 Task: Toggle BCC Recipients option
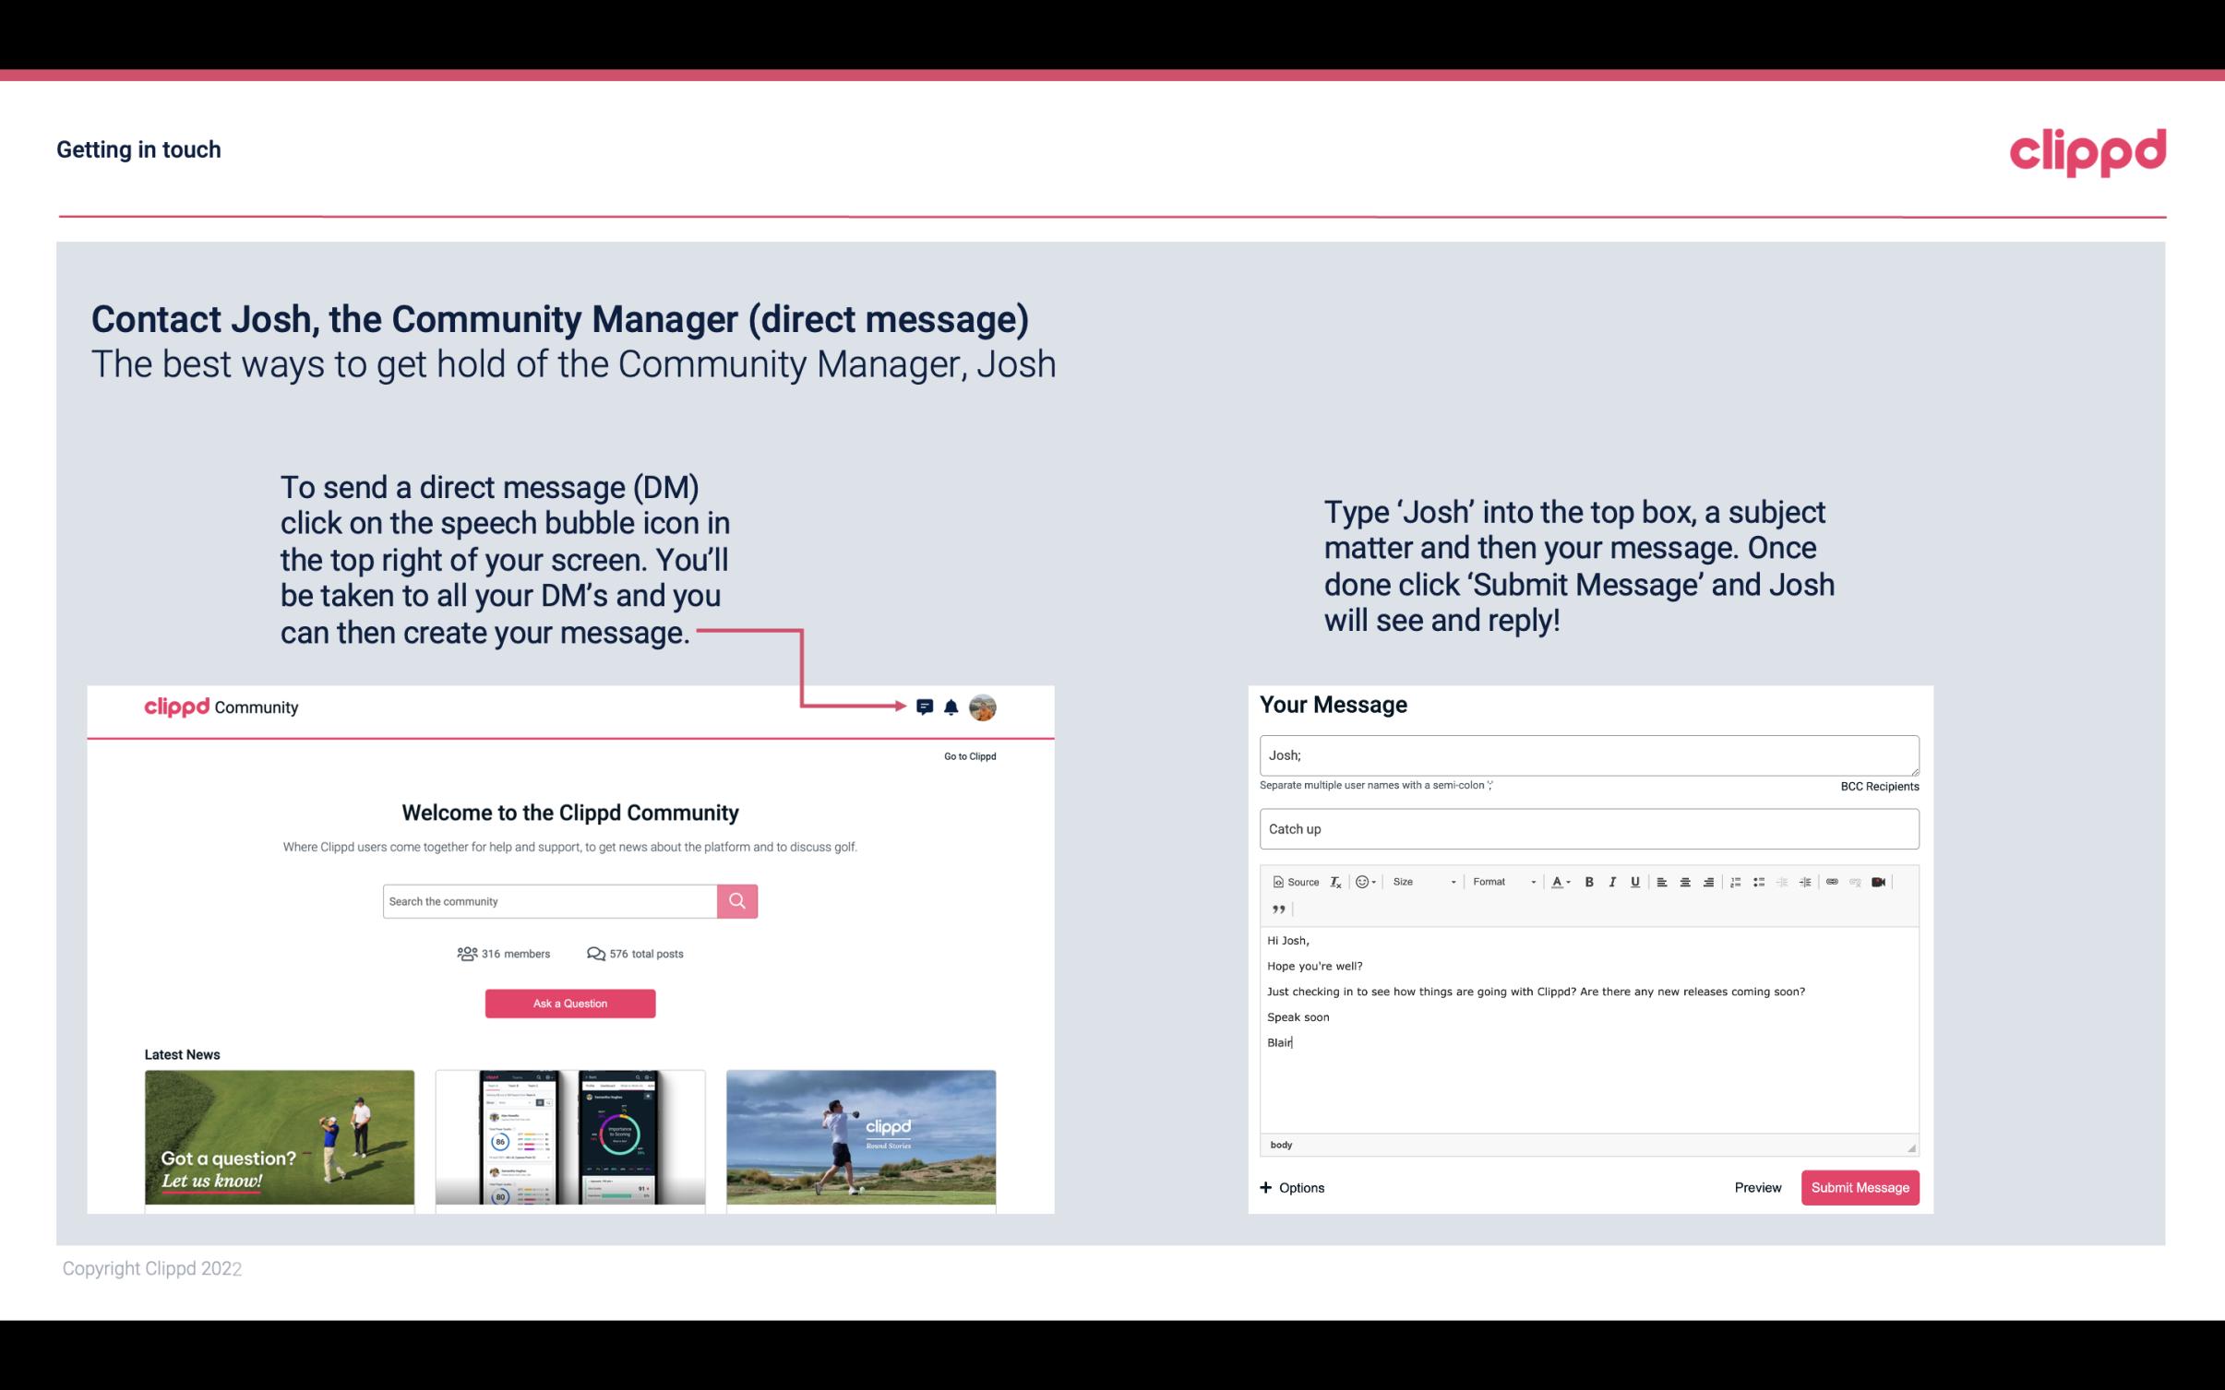[1879, 786]
